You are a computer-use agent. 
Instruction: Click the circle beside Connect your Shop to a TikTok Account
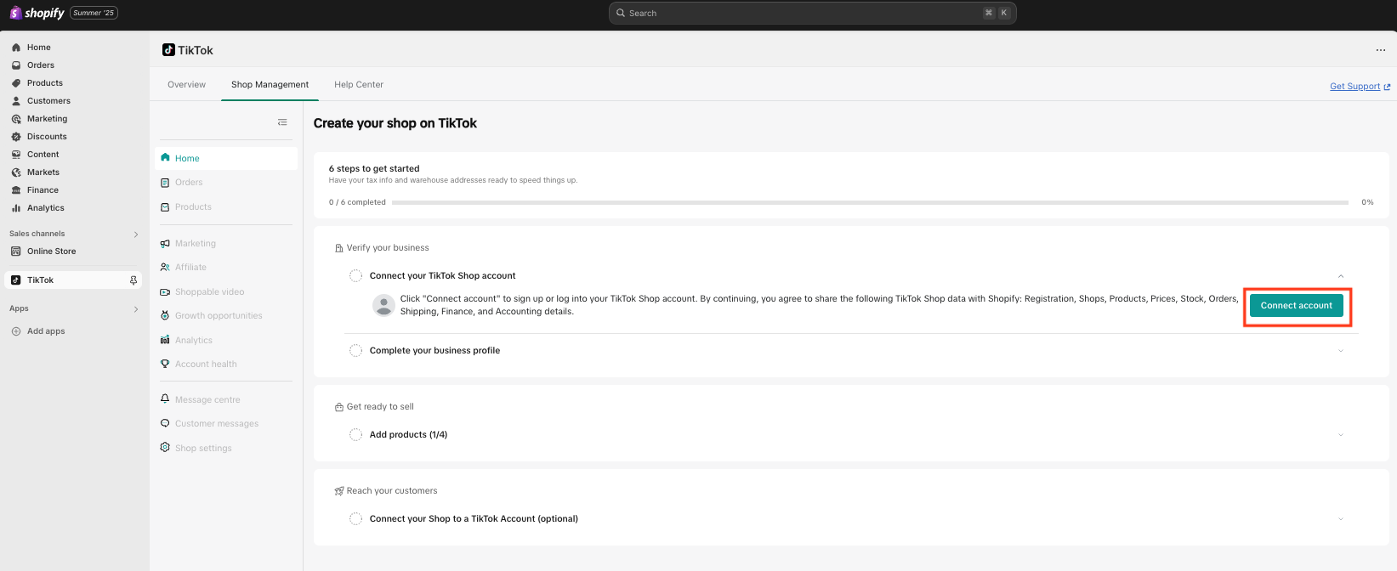[356, 519]
